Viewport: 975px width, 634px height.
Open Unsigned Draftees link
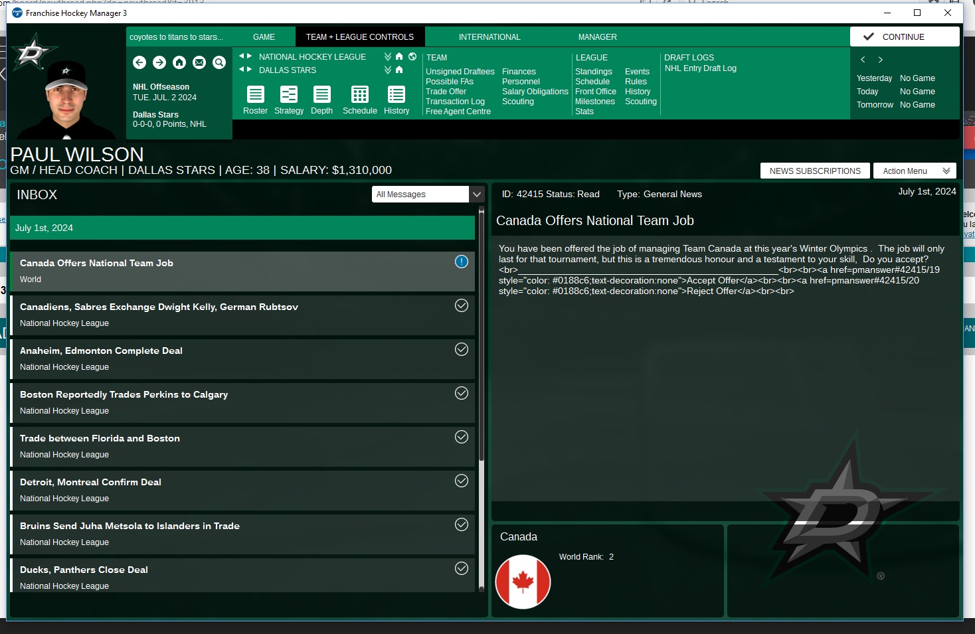click(x=460, y=72)
